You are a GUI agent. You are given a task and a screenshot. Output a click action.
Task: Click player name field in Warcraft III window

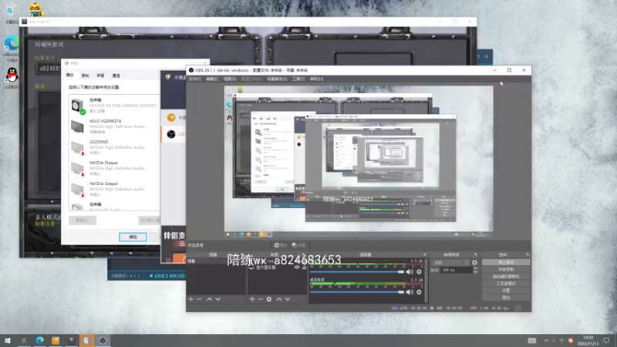coord(49,69)
